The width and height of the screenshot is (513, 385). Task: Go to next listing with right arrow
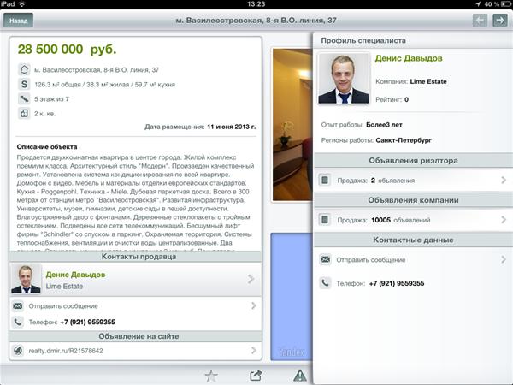click(500, 21)
